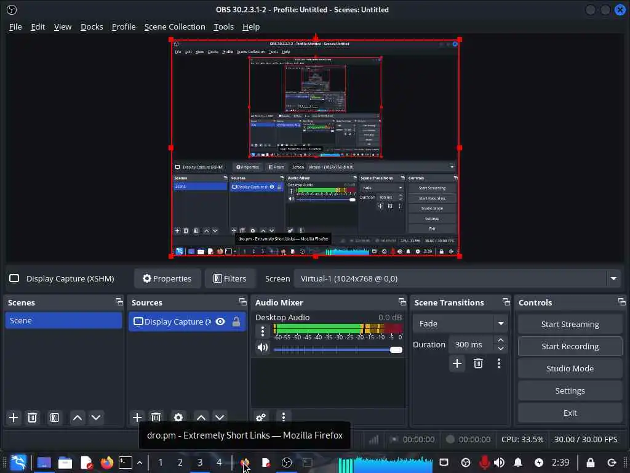630x473 pixels.
Task: Open the Docks menu
Action: click(92, 26)
